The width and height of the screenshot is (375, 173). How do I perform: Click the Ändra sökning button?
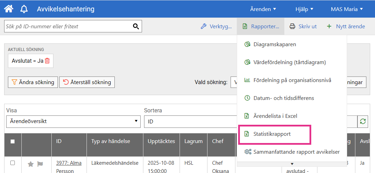33,82
